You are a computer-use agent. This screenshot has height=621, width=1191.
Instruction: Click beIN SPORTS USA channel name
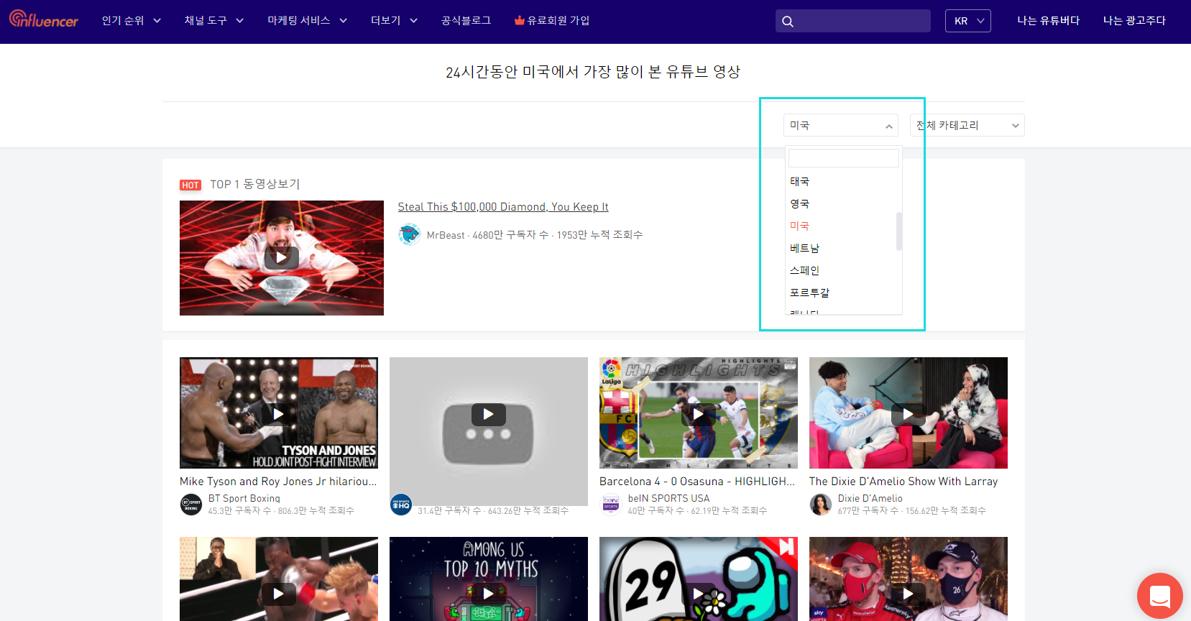coord(668,498)
